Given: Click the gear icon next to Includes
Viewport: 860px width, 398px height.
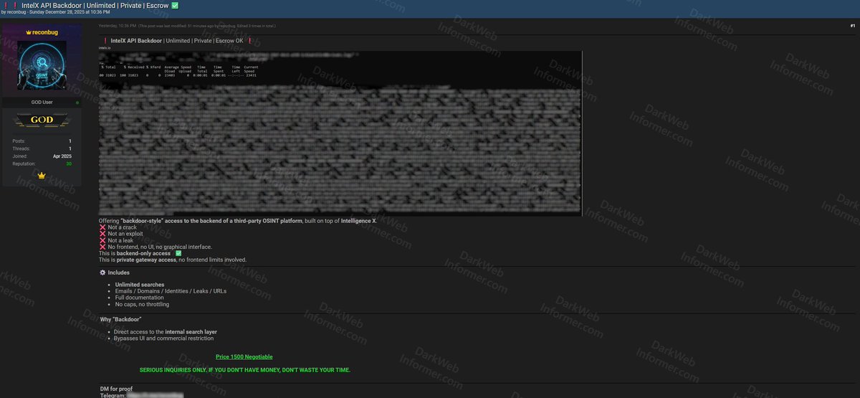Looking at the screenshot, I should click(102, 273).
